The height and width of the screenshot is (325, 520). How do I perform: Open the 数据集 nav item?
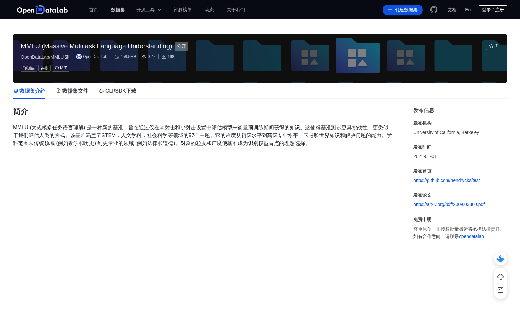[118, 10]
